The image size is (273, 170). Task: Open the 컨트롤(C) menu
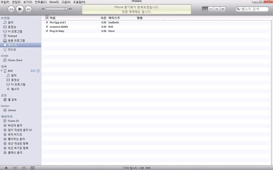coord(41,2)
